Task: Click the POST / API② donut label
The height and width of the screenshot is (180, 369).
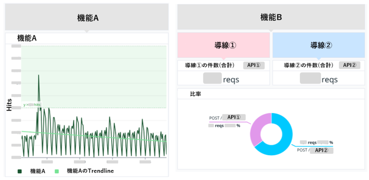Action: [315, 151]
